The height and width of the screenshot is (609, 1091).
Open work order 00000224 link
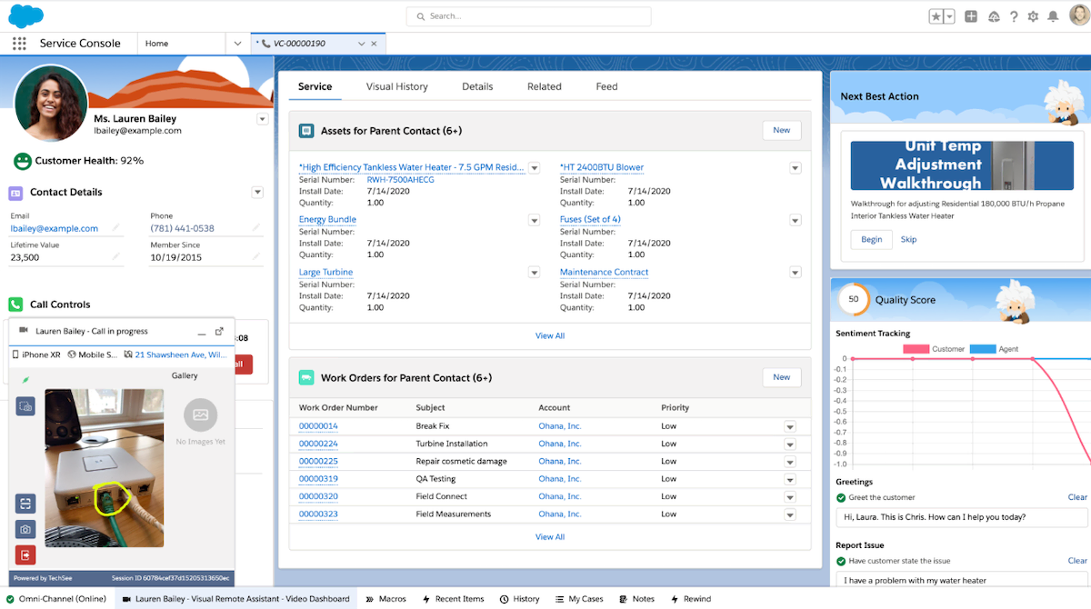click(318, 444)
